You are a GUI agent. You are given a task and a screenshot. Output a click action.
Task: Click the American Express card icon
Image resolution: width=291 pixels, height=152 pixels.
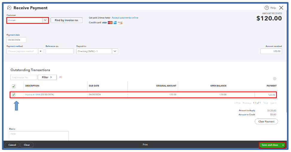[115, 23]
